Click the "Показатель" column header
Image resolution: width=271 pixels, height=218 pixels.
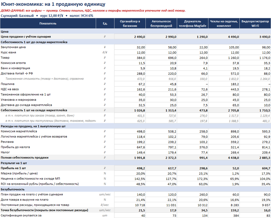48,23
